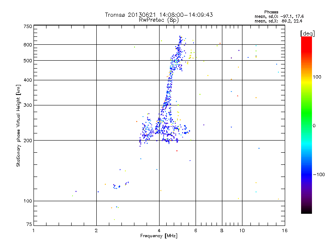Click the 'mean, sd,O: -97.1, 17.6' line
Image resolution: width=335 pixels, height=251 pixels.
click(279, 17)
